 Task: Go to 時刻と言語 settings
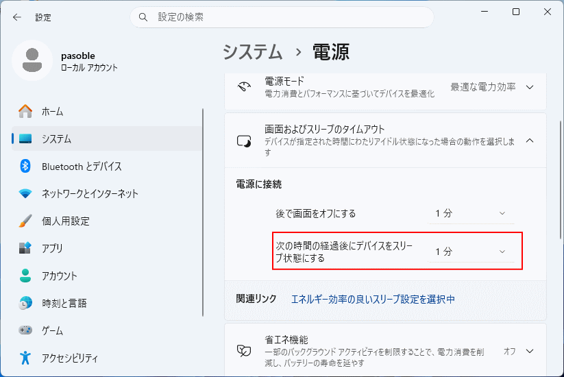click(107, 303)
